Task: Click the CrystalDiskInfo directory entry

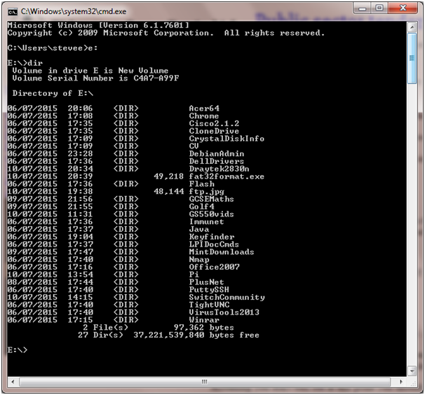Action: [227, 139]
